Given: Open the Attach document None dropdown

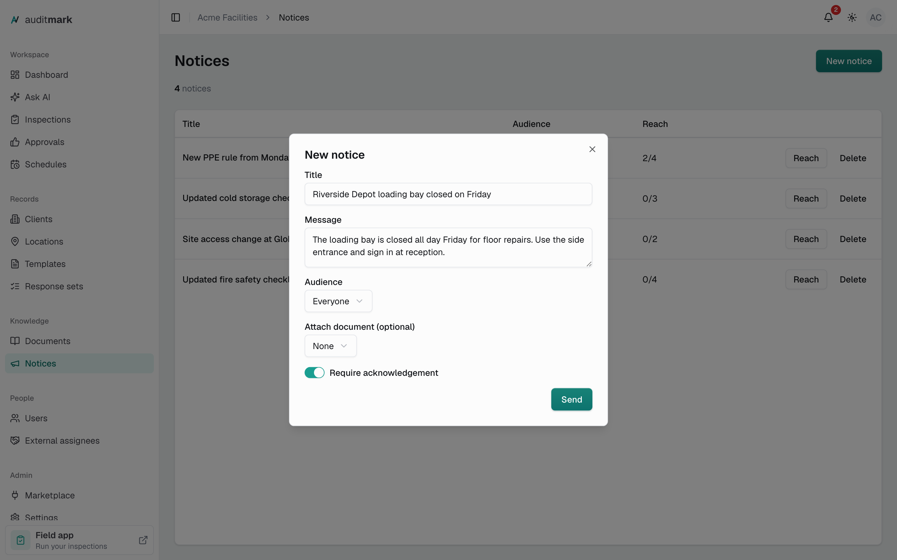Looking at the screenshot, I should (x=330, y=346).
